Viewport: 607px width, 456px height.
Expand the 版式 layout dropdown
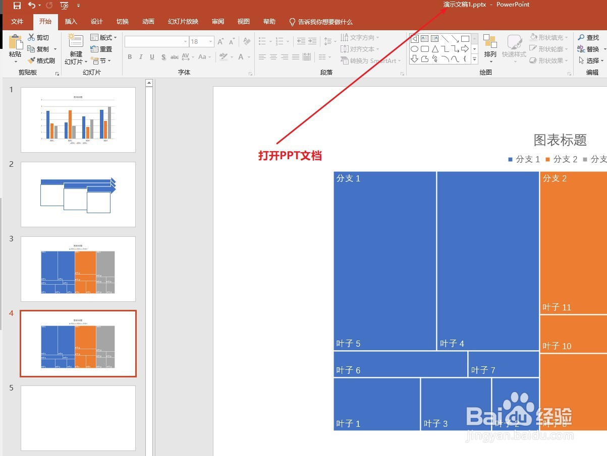pos(103,37)
